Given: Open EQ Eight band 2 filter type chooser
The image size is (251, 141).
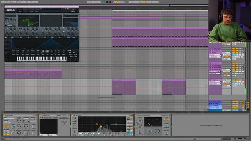Looking at the screenshot, I should pyautogui.click(x=87, y=133).
